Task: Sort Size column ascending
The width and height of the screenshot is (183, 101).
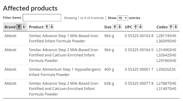Action: [115, 27]
